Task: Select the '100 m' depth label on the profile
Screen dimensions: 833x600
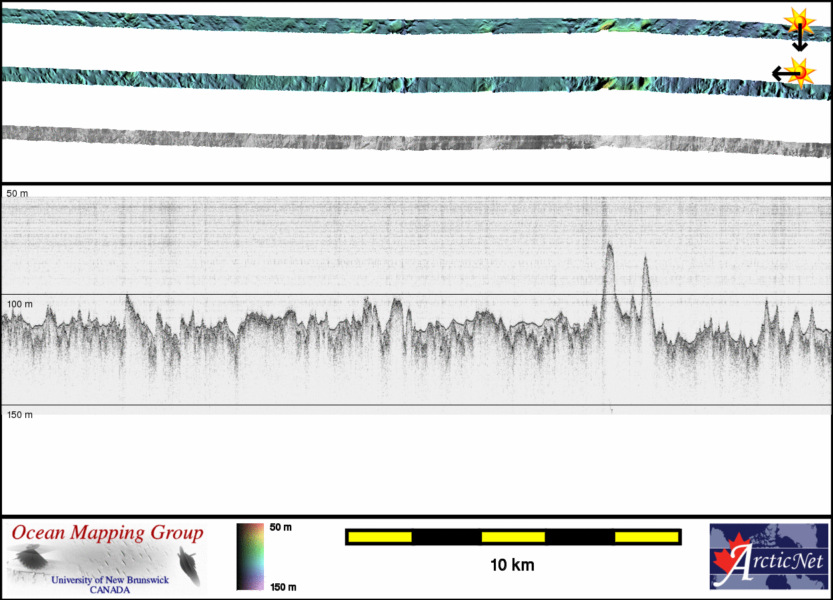Action: pyautogui.click(x=19, y=304)
